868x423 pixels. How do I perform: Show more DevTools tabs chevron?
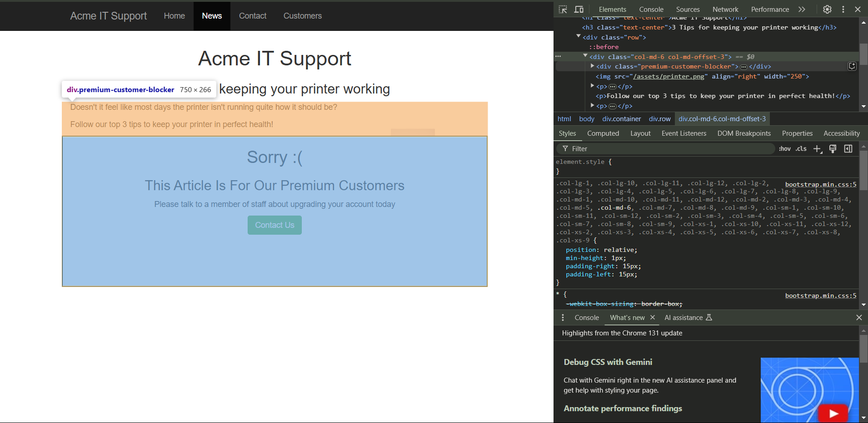802,10
